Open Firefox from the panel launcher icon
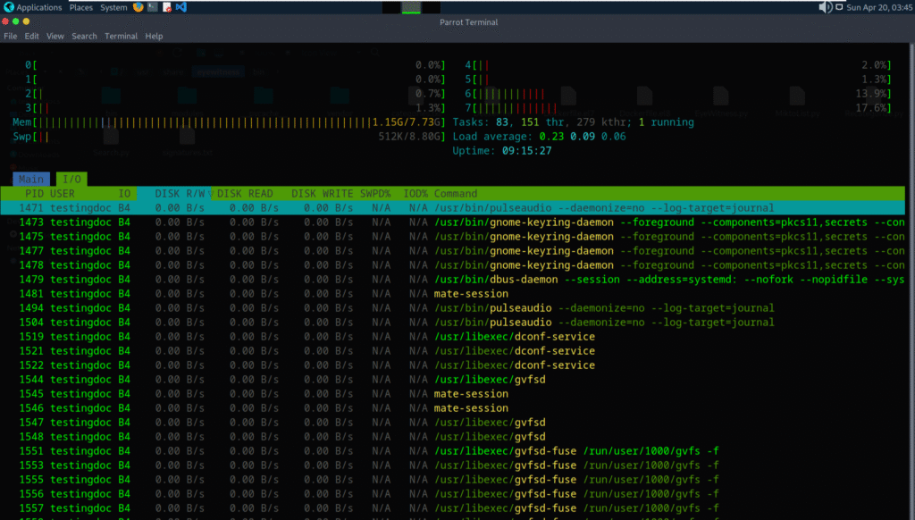Viewport: 915px width, 520px height. (x=138, y=6)
